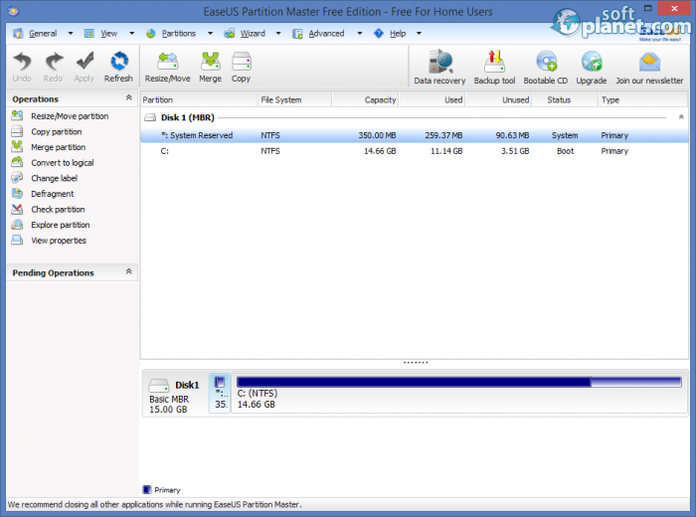The width and height of the screenshot is (696, 517).
Task: Select Convert to logical operation
Action: 62,163
